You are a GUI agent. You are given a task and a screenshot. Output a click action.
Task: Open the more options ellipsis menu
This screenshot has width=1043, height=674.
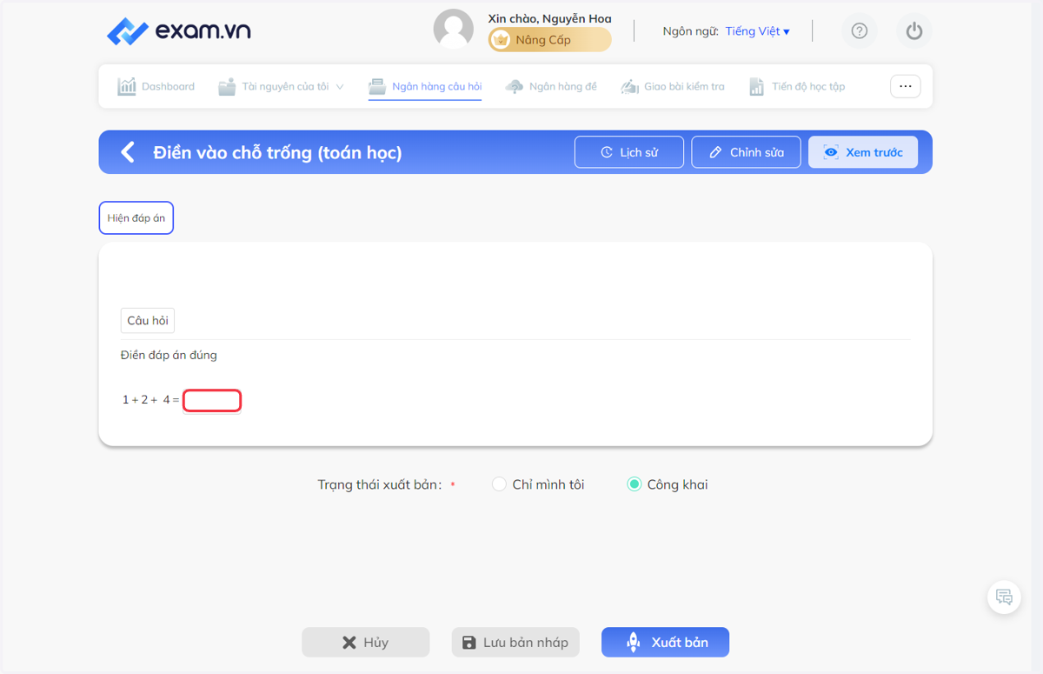click(x=906, y=86)
